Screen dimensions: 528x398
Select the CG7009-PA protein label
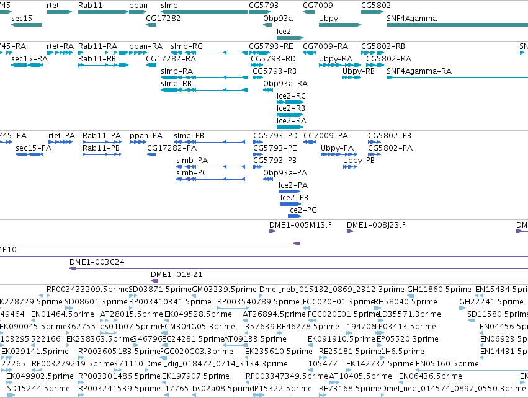click(x=326, y=136)
